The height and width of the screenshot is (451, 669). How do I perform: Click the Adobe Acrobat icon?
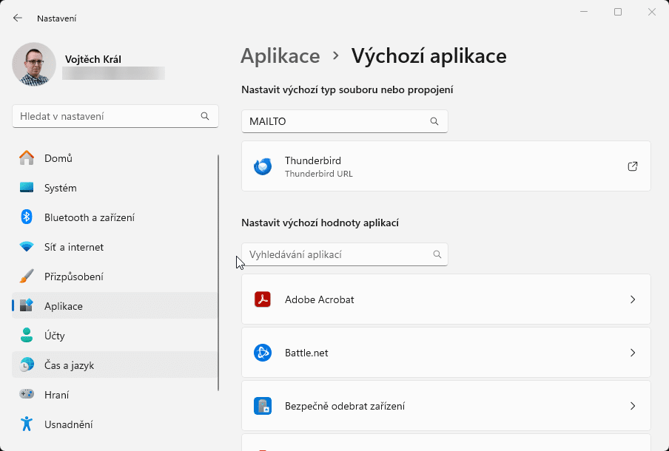click(x=263, y=299)
